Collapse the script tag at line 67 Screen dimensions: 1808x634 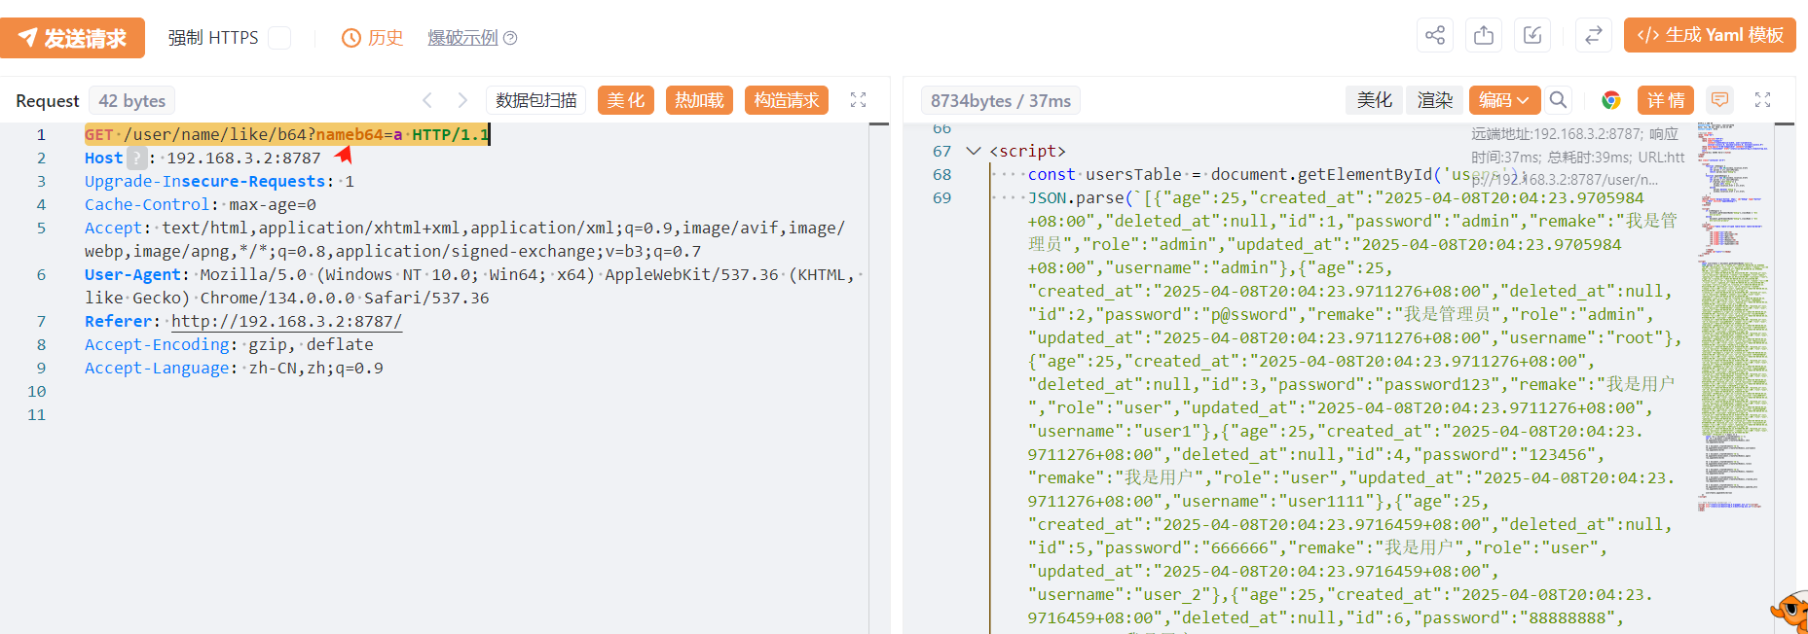tap(973, 152)
